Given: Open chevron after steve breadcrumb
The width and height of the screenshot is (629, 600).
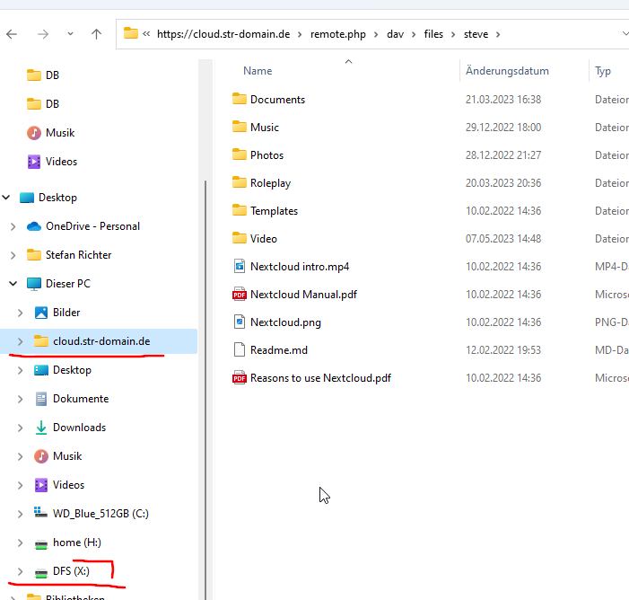Looking at the screenshot, I should click(498, 34).
